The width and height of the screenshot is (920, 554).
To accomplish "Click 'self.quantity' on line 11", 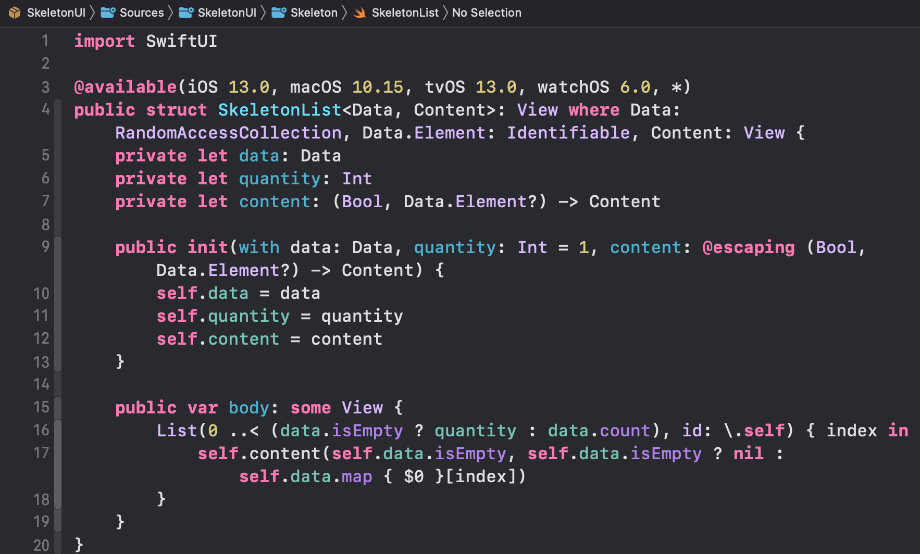I will click(223, 316).
